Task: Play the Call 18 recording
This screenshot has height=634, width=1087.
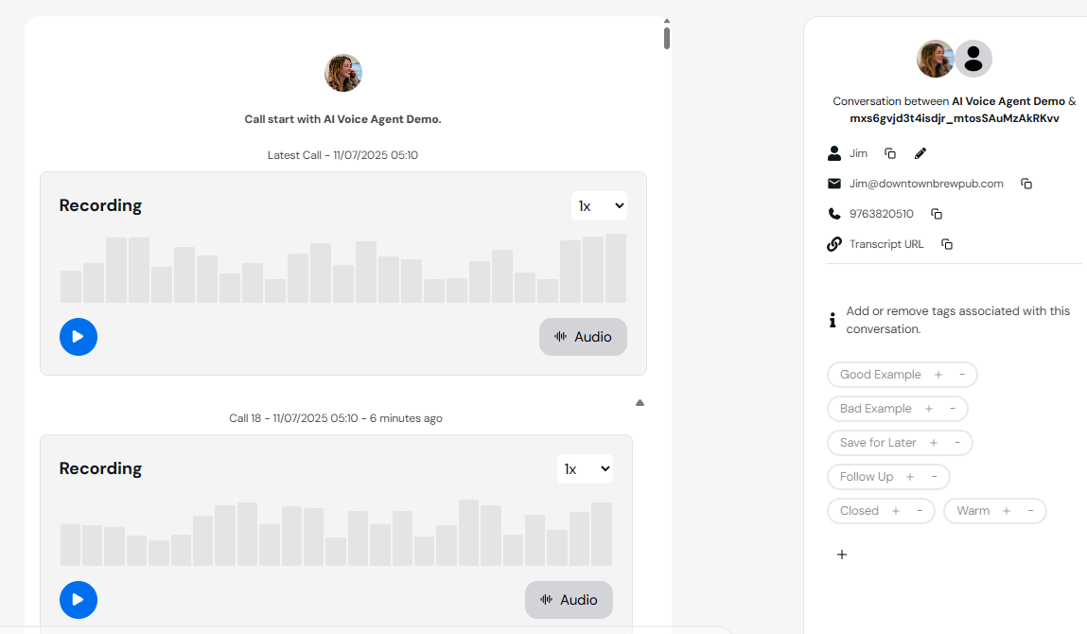Action: tap(79, 600)
